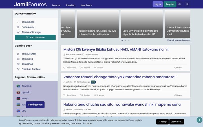Click the Stories of Change feather icon
203x127 pixels.
pos(18,32)
